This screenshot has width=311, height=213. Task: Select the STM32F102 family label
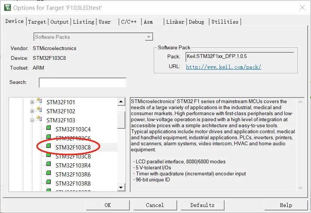coord(61,111)
